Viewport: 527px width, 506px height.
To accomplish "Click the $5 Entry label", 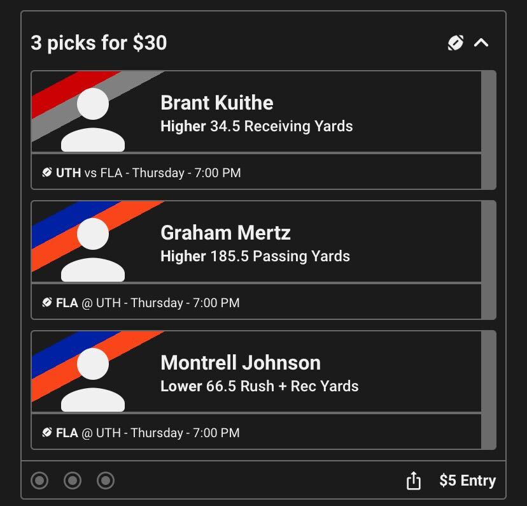I will [468, 481].
